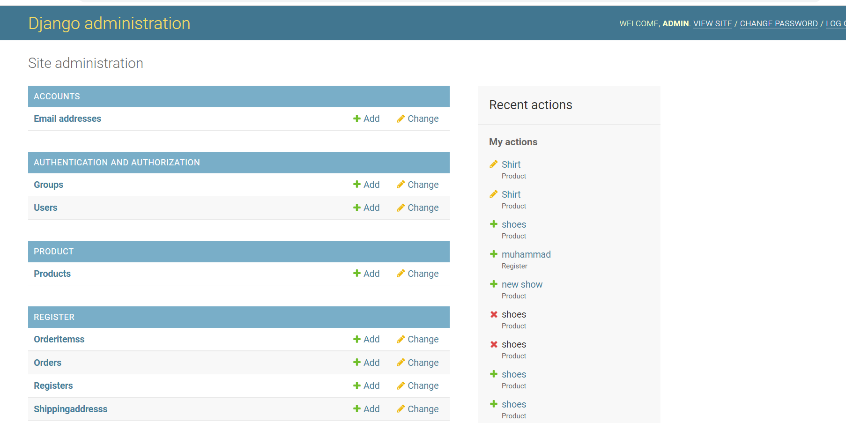Open the Registers model
Image resolution: width=846 pixels, height=423 pixels.
(x=53, y=386)
